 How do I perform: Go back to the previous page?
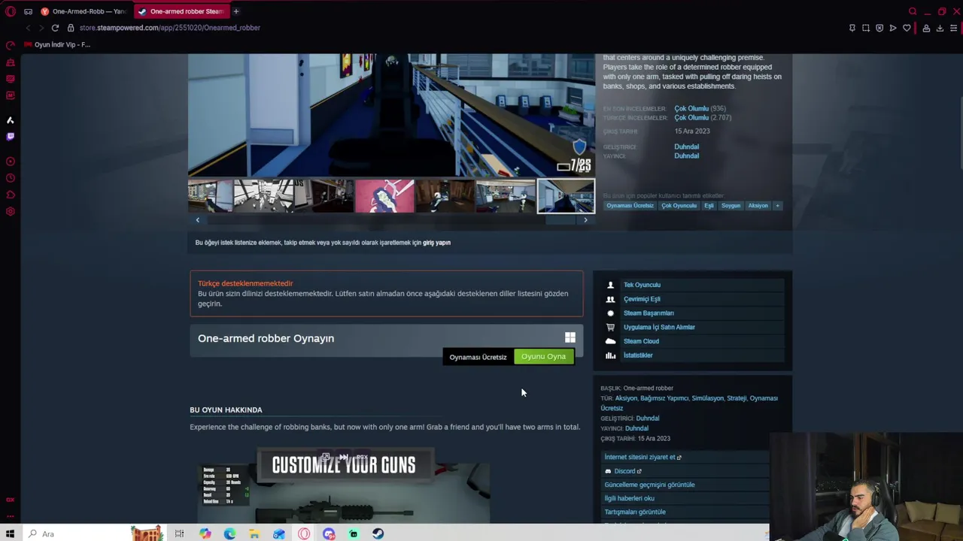pyautogui.click(x=28, y=28)
